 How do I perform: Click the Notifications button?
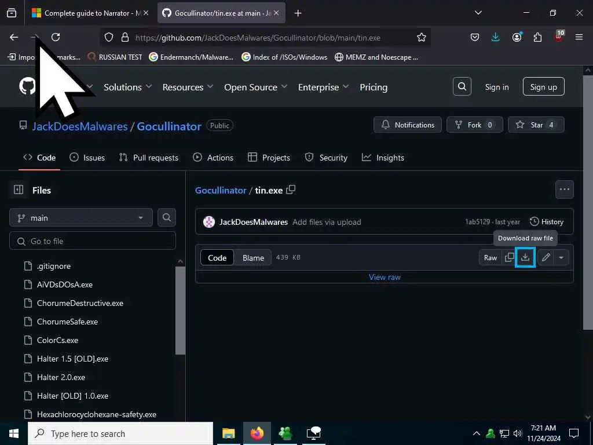[x=408, y=125]
